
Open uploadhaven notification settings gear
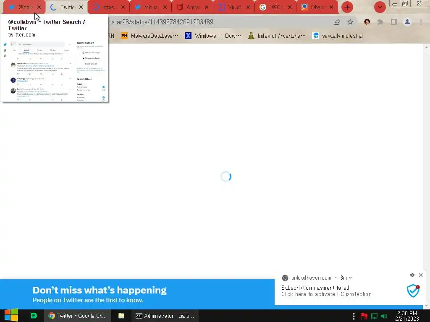(412, 275)
